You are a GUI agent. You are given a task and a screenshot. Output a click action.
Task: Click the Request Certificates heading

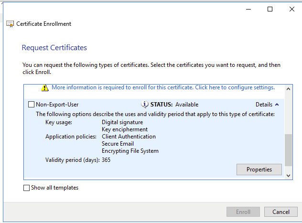coord(54,48)
